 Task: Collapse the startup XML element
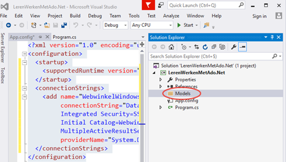click(24, 63)
